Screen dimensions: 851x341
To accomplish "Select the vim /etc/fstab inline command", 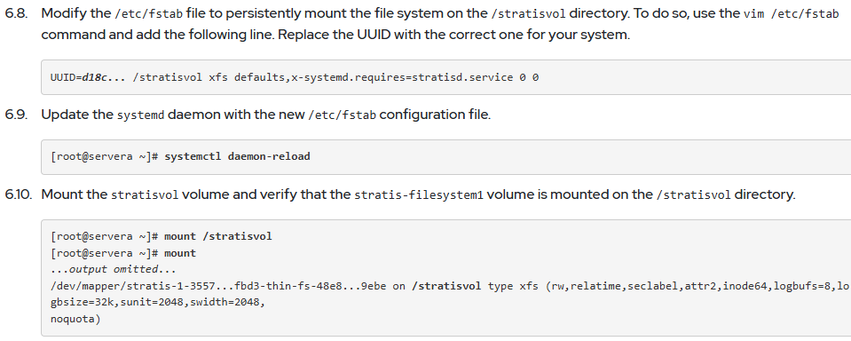I will point(791,14).
